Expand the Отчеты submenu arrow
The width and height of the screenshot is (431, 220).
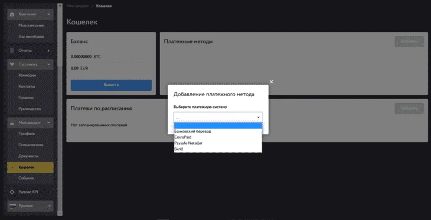tap(48, 51)
